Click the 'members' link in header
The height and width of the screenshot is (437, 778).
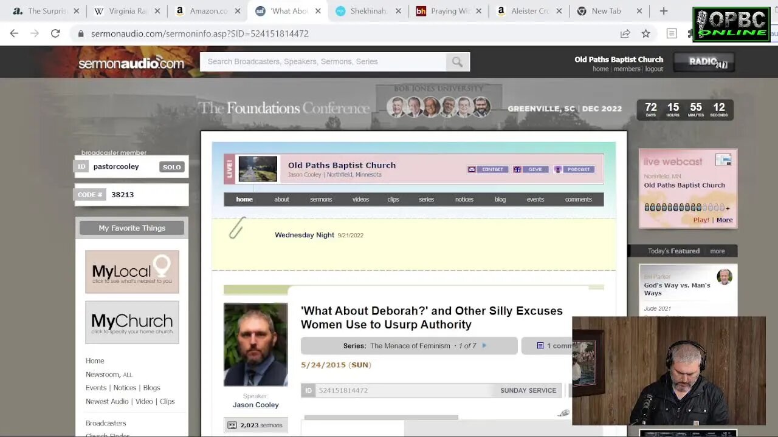pyautogui.click(x=627, y=69)
